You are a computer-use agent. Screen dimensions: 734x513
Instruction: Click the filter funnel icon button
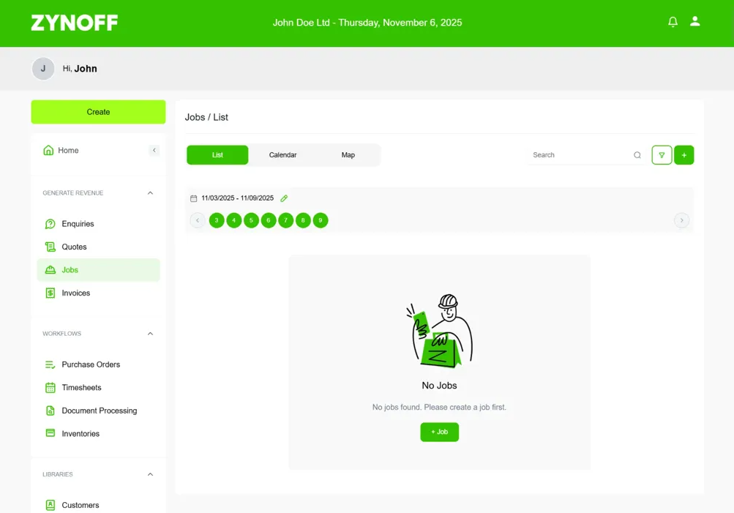pyautogui.click(x=662, y=155)
